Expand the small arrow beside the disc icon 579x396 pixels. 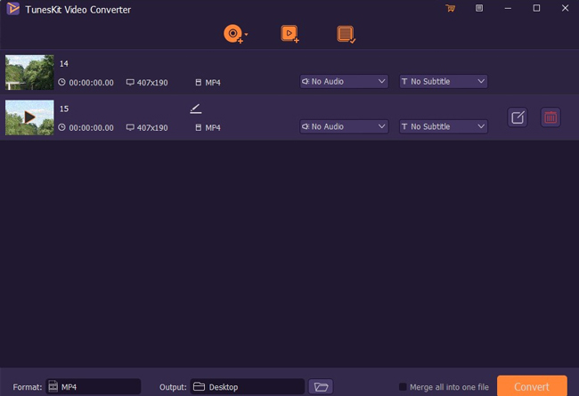(246, 35)
